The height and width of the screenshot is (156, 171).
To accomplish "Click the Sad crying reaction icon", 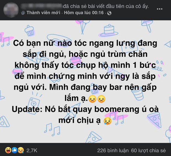I will click(x=21, y=150).
